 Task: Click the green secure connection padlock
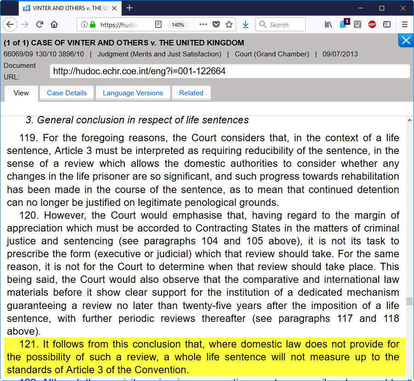click(92, 24)
